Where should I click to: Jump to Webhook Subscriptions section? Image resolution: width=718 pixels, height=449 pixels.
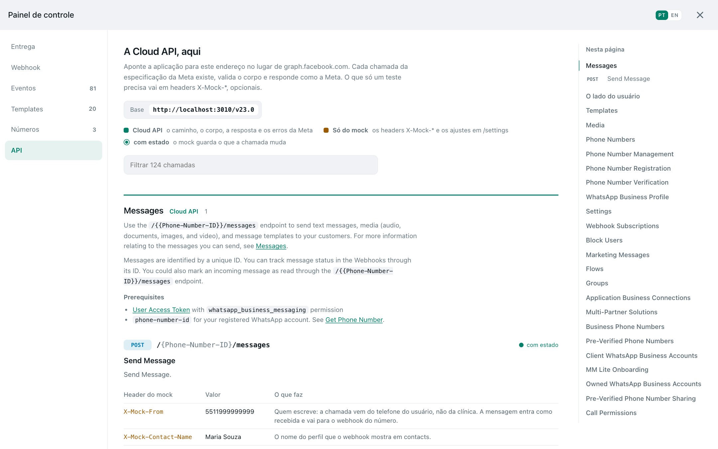[622, 226]
